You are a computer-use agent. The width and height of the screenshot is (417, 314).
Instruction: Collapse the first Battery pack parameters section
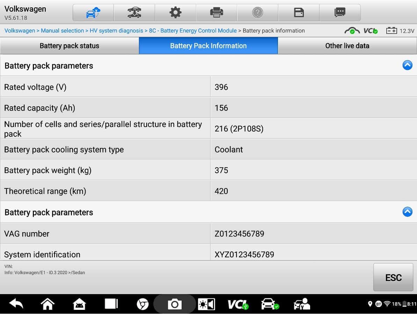coord(407,65)
